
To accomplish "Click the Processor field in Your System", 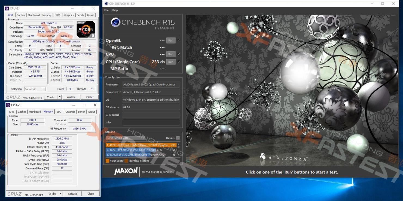I will click(151, 85).
